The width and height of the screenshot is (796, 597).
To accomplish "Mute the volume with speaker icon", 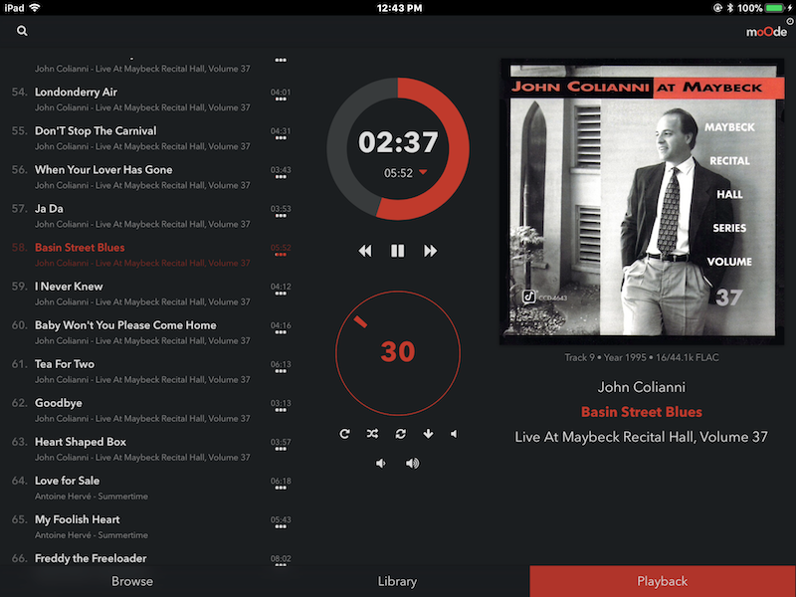I will coord(454,434).
